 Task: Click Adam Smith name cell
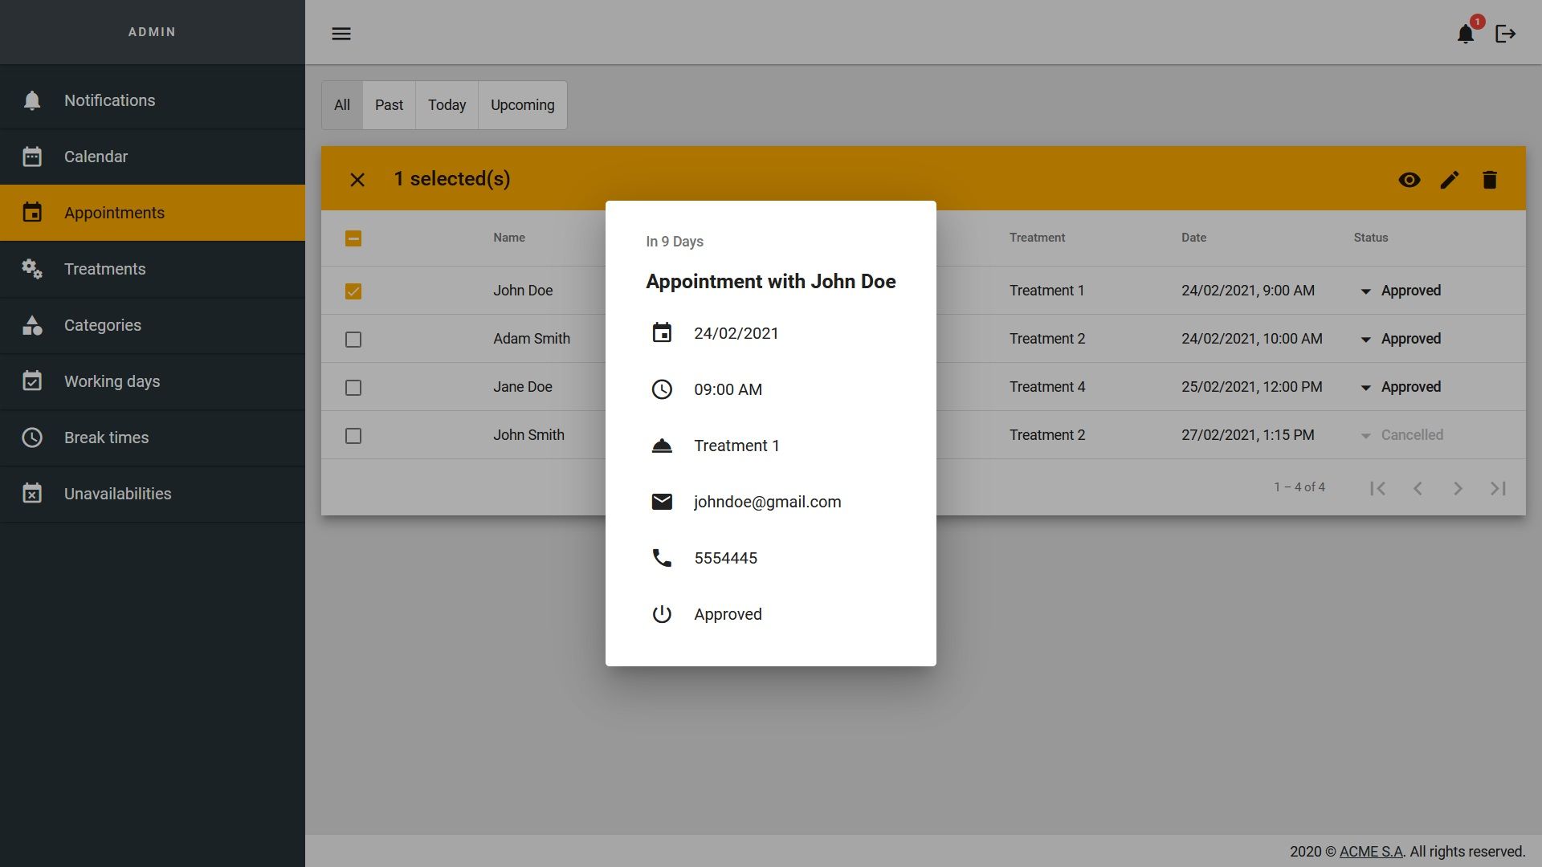point(532,339)
